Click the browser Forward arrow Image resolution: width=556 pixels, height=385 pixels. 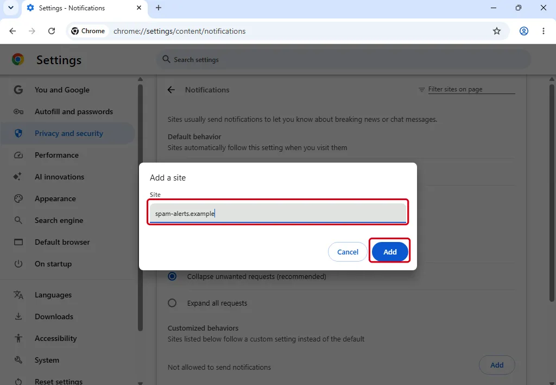point(32,31)
